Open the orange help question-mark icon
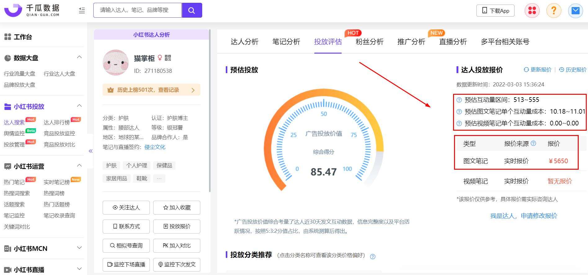 tap(554, 11)
